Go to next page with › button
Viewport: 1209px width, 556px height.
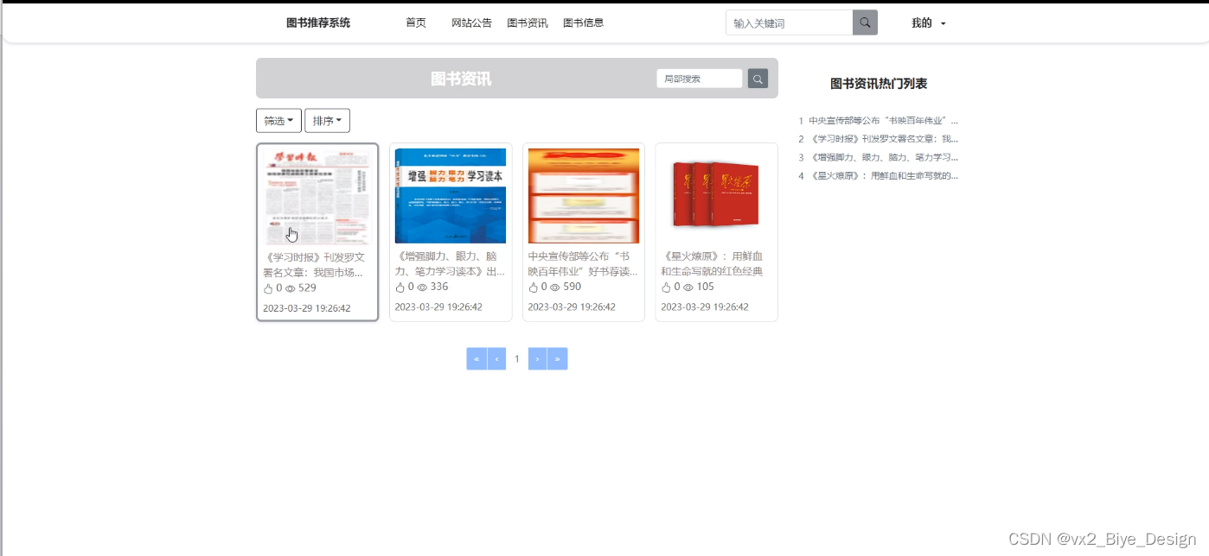click(x=537, y=358)
